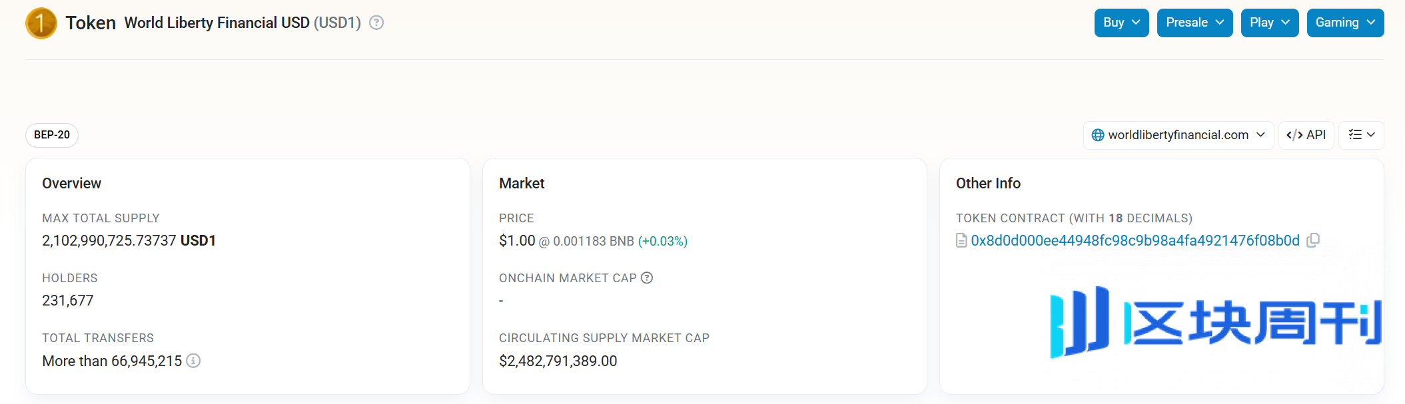Click the World Liberty Financial USD title
The height and width of the screenshot is (404, 1405).
point(217,23)
